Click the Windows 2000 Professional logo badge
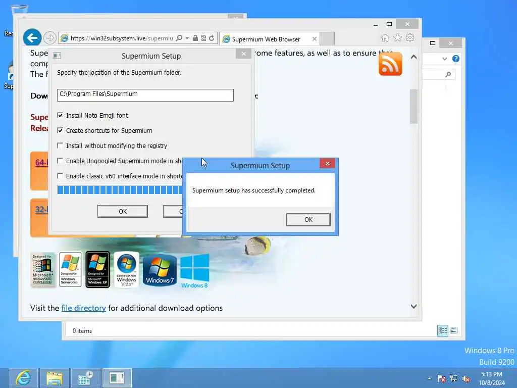 pos(43,270)
